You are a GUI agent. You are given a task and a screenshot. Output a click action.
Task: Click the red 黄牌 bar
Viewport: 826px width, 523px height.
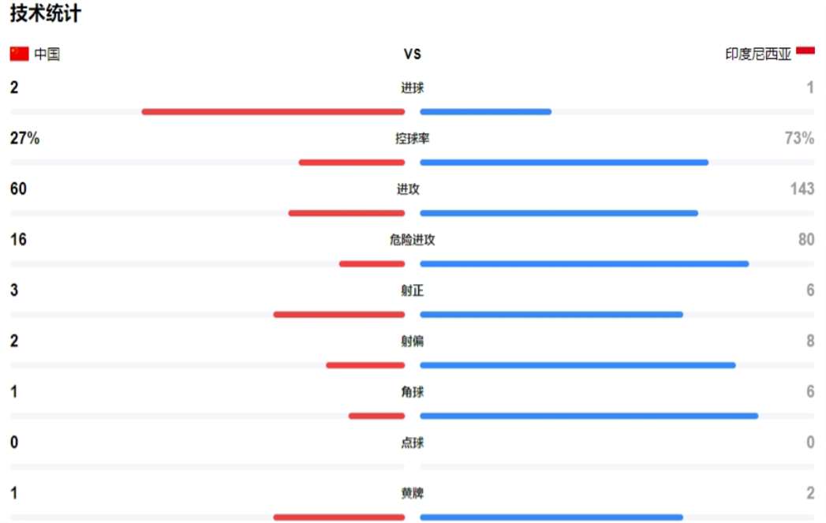click(339, 517)
